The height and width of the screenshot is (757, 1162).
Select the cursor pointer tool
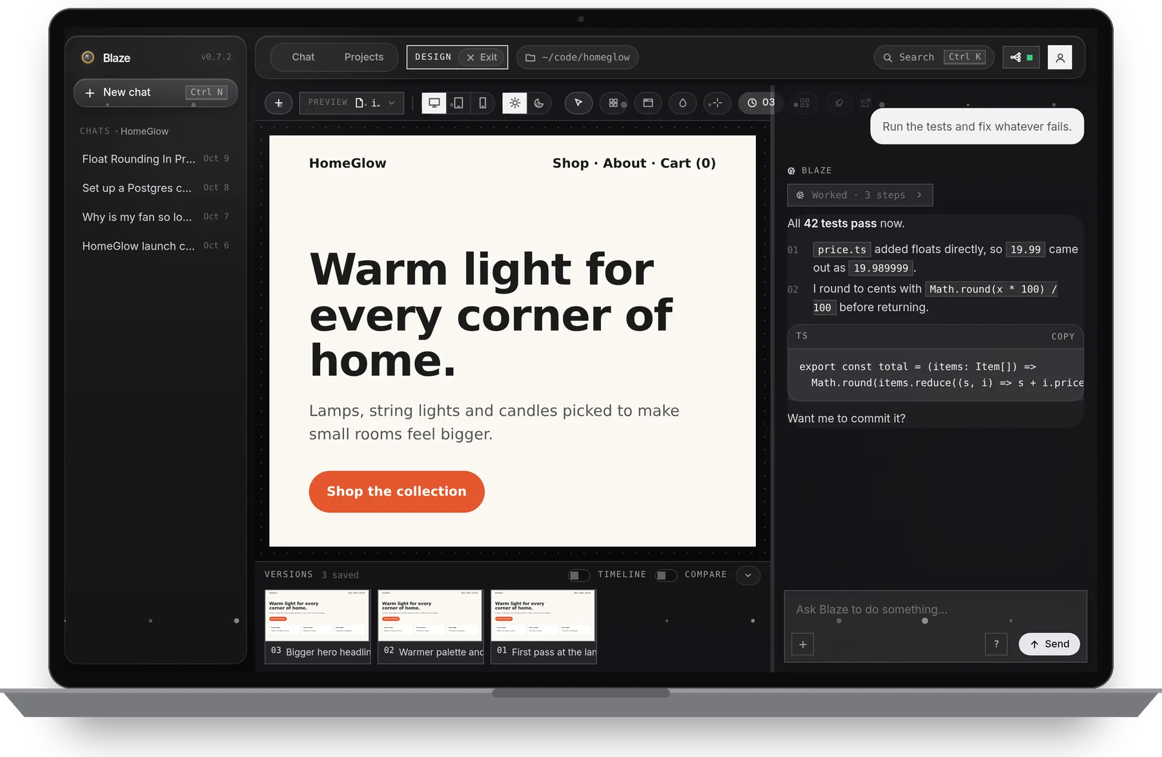[578, 103]
